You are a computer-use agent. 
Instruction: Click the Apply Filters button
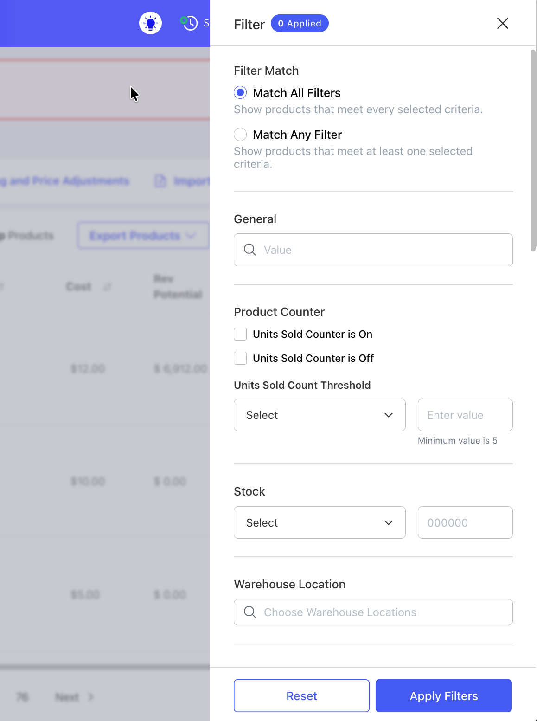[444, 695]
